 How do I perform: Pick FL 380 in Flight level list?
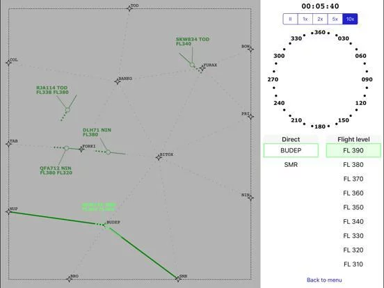point(353,165)
